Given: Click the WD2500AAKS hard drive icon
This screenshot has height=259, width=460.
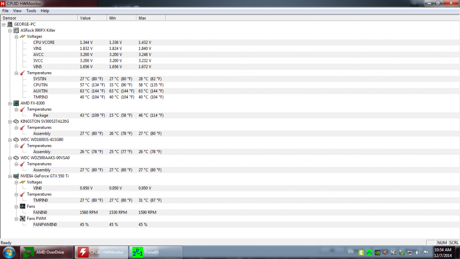Looking at the screenshot, I should tap(16, 158).
